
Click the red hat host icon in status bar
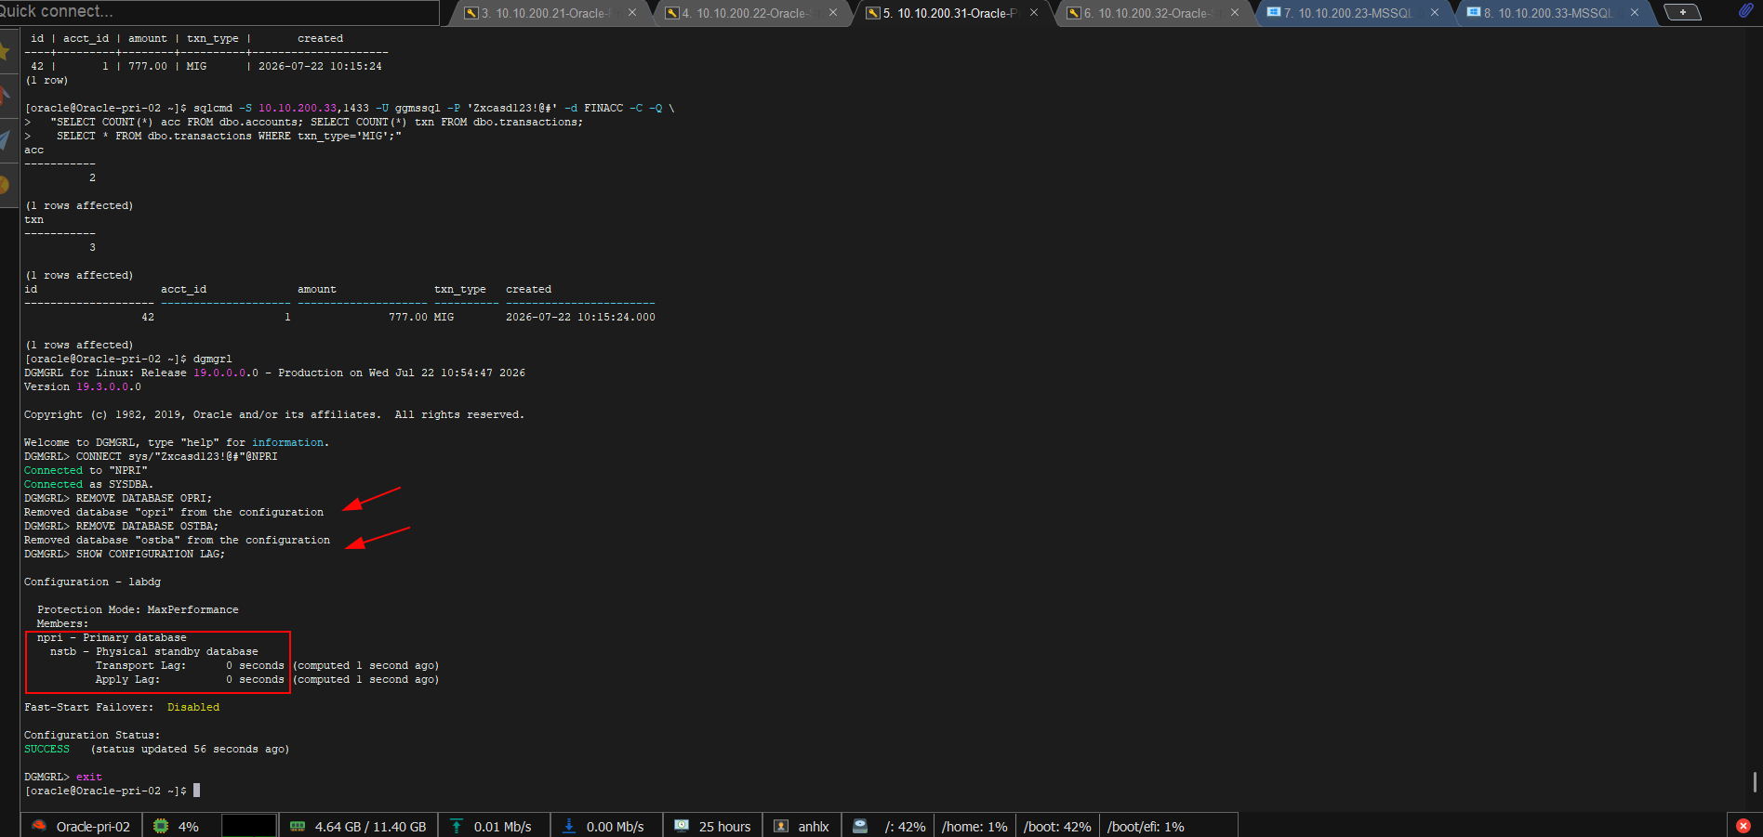[x=39, y=826]
